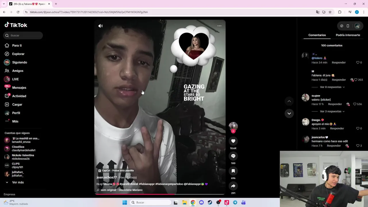Click the TikTok logo

(x=16, y=25)
